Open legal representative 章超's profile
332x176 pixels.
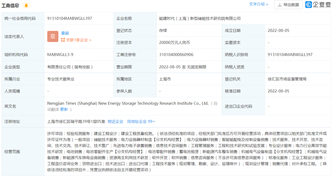pyautogui.click(x=65, y=33)
